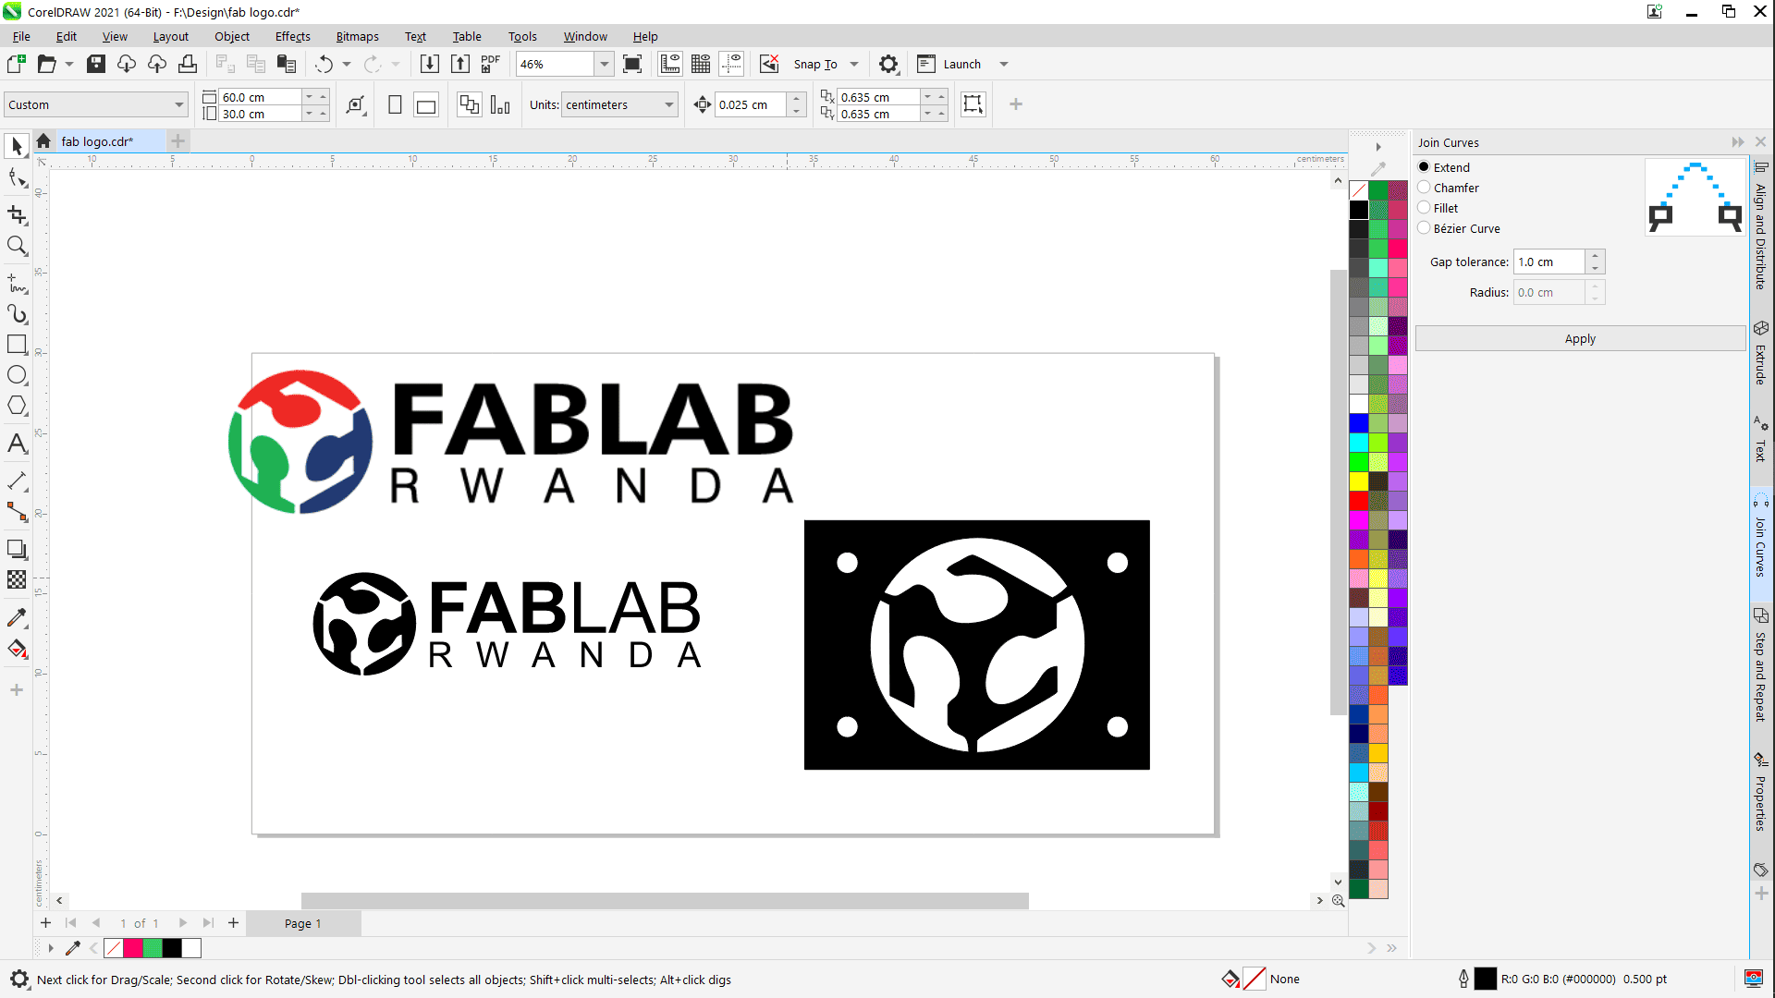Pick the black swatch in document palette
The width and height of the screenshot is (1775, 998).
pyautogui.click(x=172, y=948)
